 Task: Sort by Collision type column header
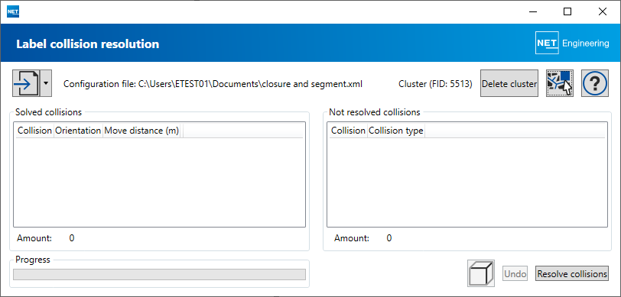396,131
